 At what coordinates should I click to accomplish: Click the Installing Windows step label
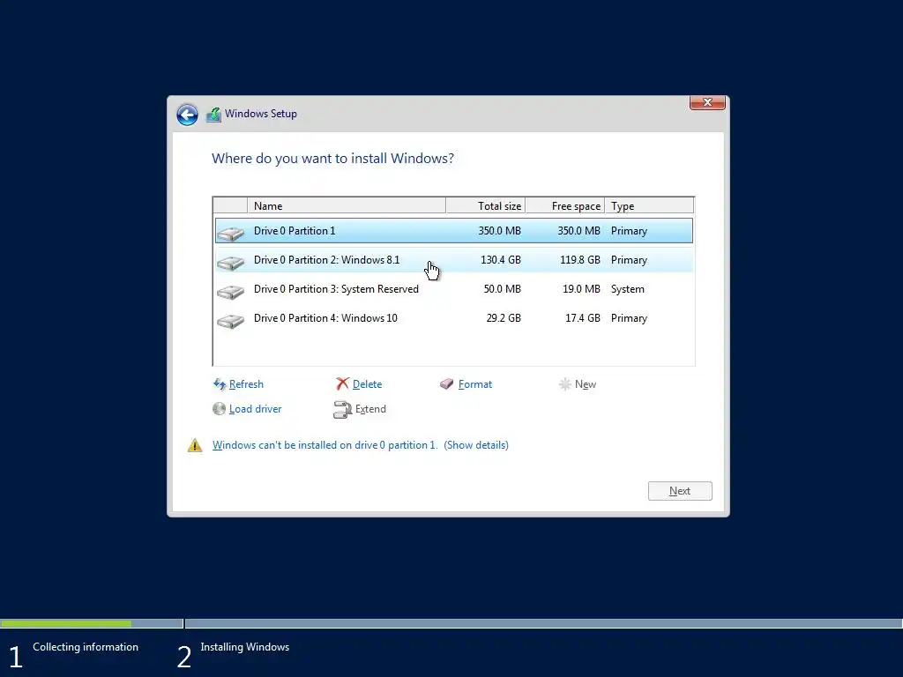pyautogui.click(x=245, y=647)
